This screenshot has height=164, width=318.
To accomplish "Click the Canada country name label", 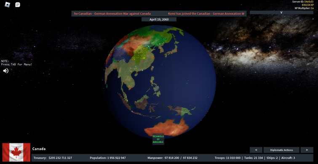I will pyautogui.click(x=39, y=149).
